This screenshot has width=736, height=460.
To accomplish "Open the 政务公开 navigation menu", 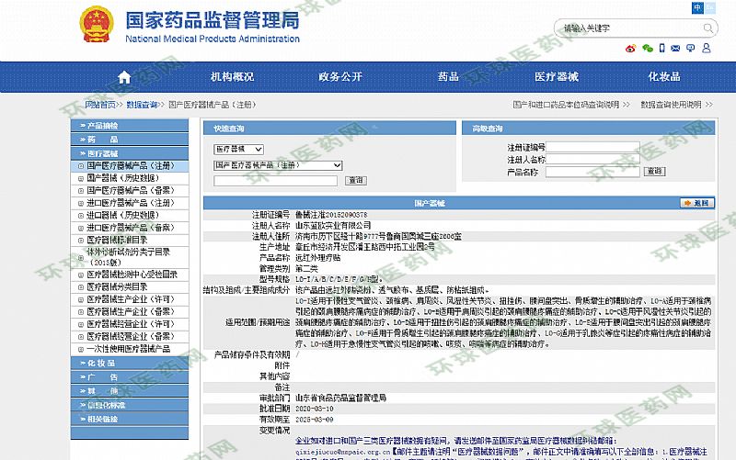I will [x=340, y=76].
